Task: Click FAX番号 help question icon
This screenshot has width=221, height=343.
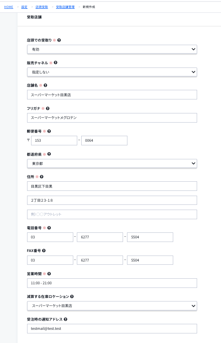Action: point(44,251)
